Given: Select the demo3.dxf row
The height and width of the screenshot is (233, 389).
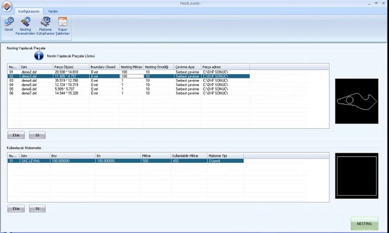Looking at the screenshot, I should (128, 76).
